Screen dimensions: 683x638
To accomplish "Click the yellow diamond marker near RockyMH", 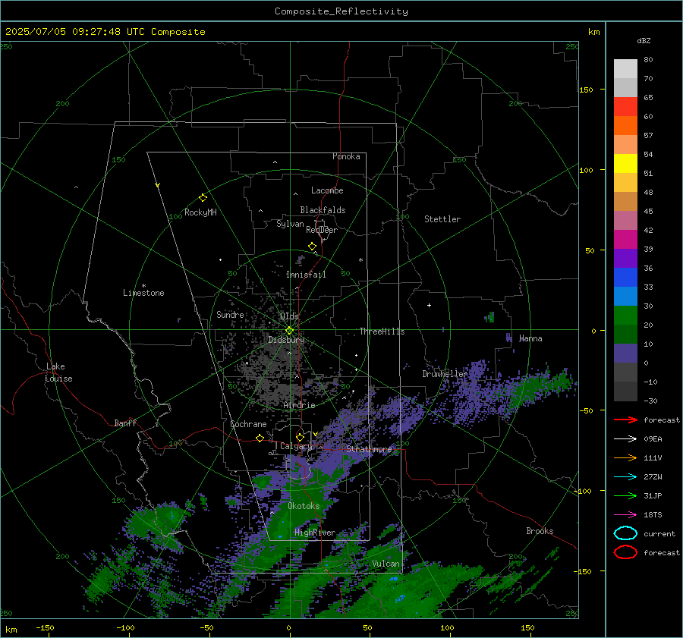I will pyautogui.click(x=203, y=198).
